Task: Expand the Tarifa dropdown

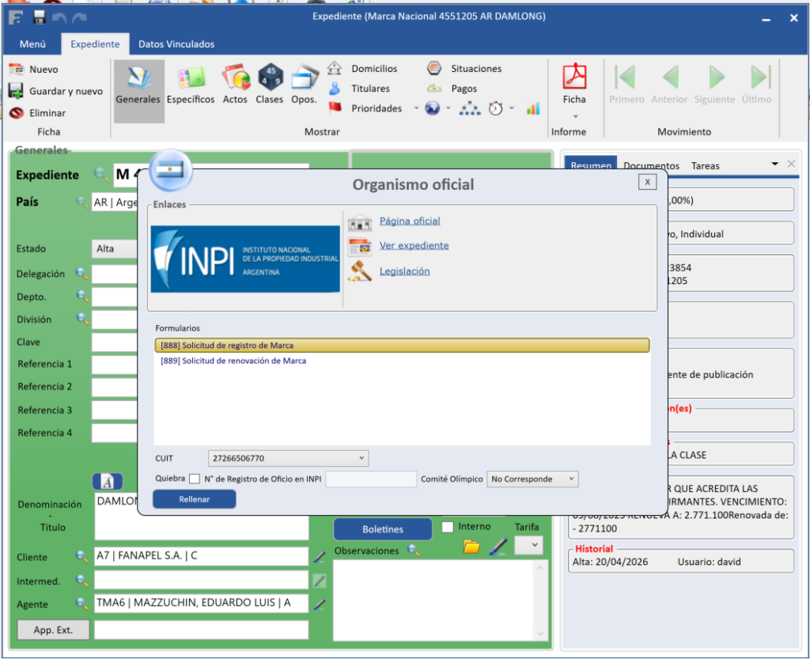Action: point(535,545)
